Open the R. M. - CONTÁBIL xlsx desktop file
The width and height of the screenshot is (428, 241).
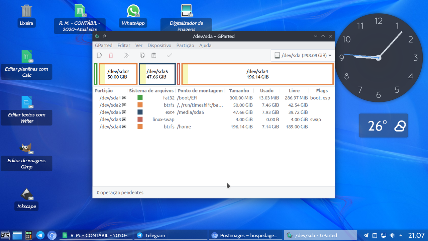point(80,19)
